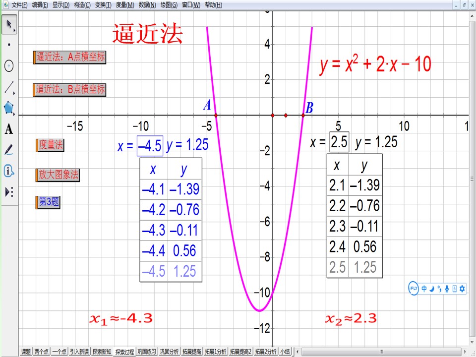Screen dimensions: 476x357
Task: Click the red title 逼近法
Action: [147, 33]
